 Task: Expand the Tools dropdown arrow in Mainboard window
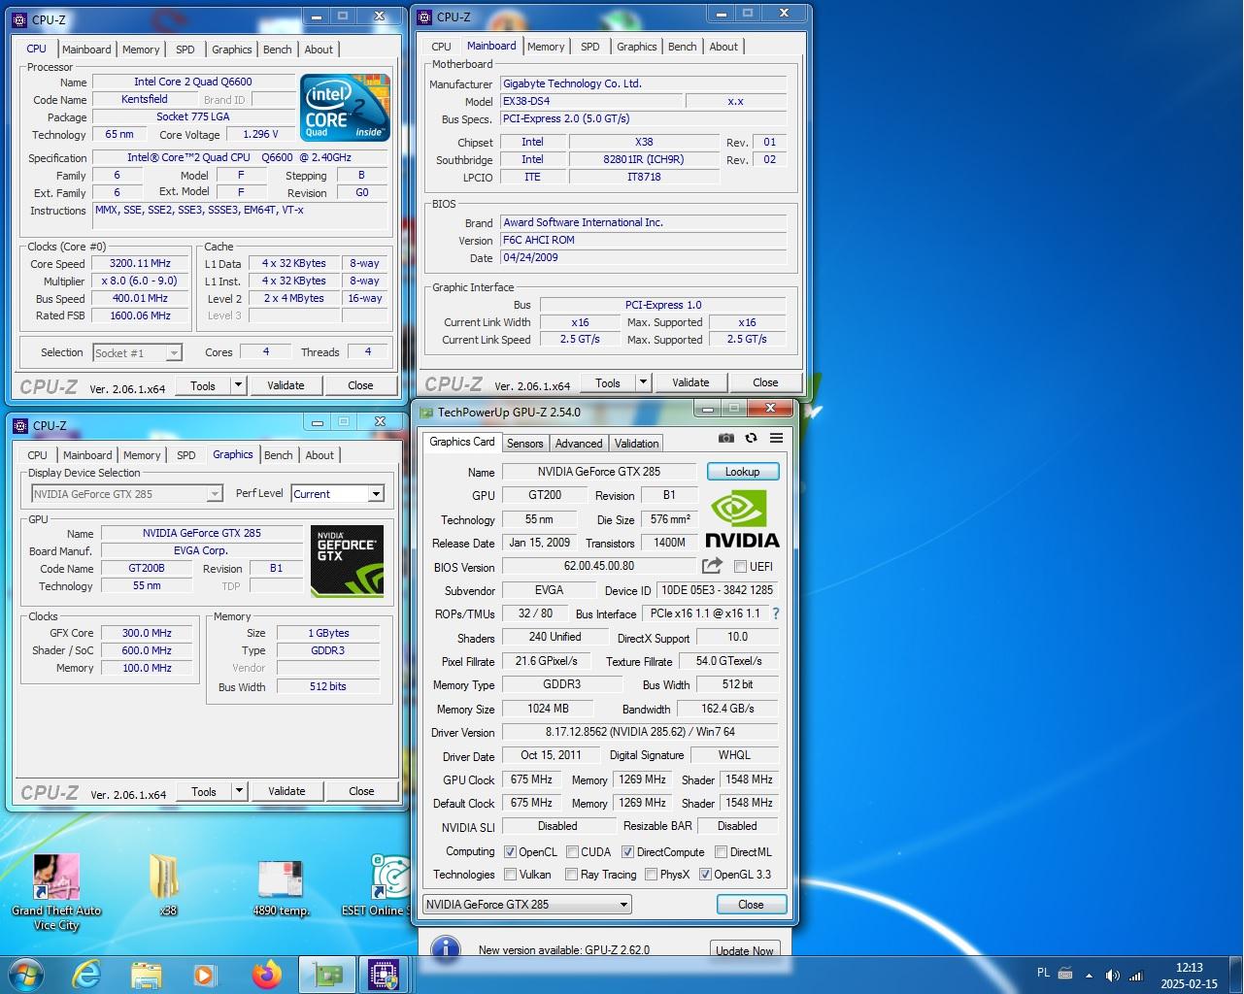click(x=642, y=382)
